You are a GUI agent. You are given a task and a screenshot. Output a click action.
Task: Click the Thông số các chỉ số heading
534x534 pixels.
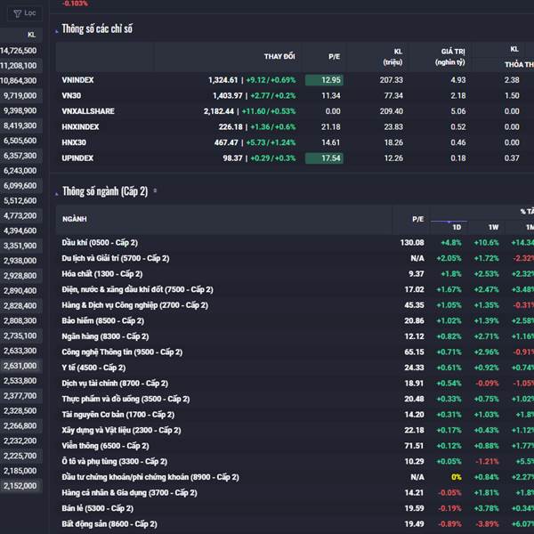tap(97, 29)
